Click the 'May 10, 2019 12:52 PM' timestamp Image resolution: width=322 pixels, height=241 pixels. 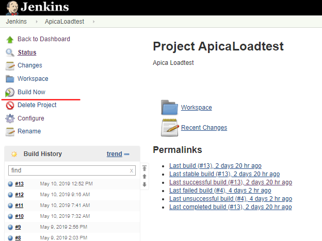pyautogui.click(x=67, y=184)
